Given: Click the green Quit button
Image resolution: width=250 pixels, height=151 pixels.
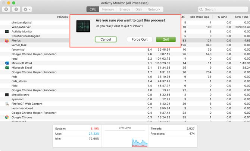Looking at the screenshot, I should pyautogui.click(x=166, y=40).
